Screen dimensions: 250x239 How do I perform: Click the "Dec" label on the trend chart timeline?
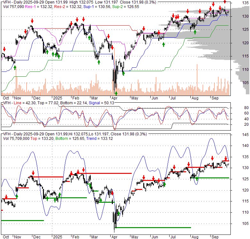[x=37, y=237]
